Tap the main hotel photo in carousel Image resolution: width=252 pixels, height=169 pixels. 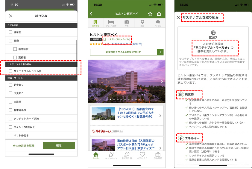click(127, 81)
